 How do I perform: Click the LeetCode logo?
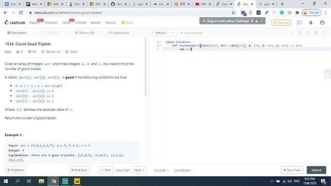[x=15, y=23]
